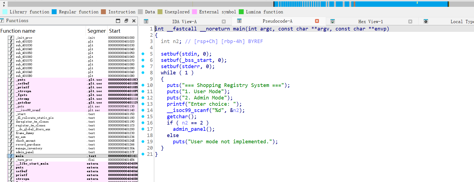Click the Hex View-1 tab icon

point(333,21)
